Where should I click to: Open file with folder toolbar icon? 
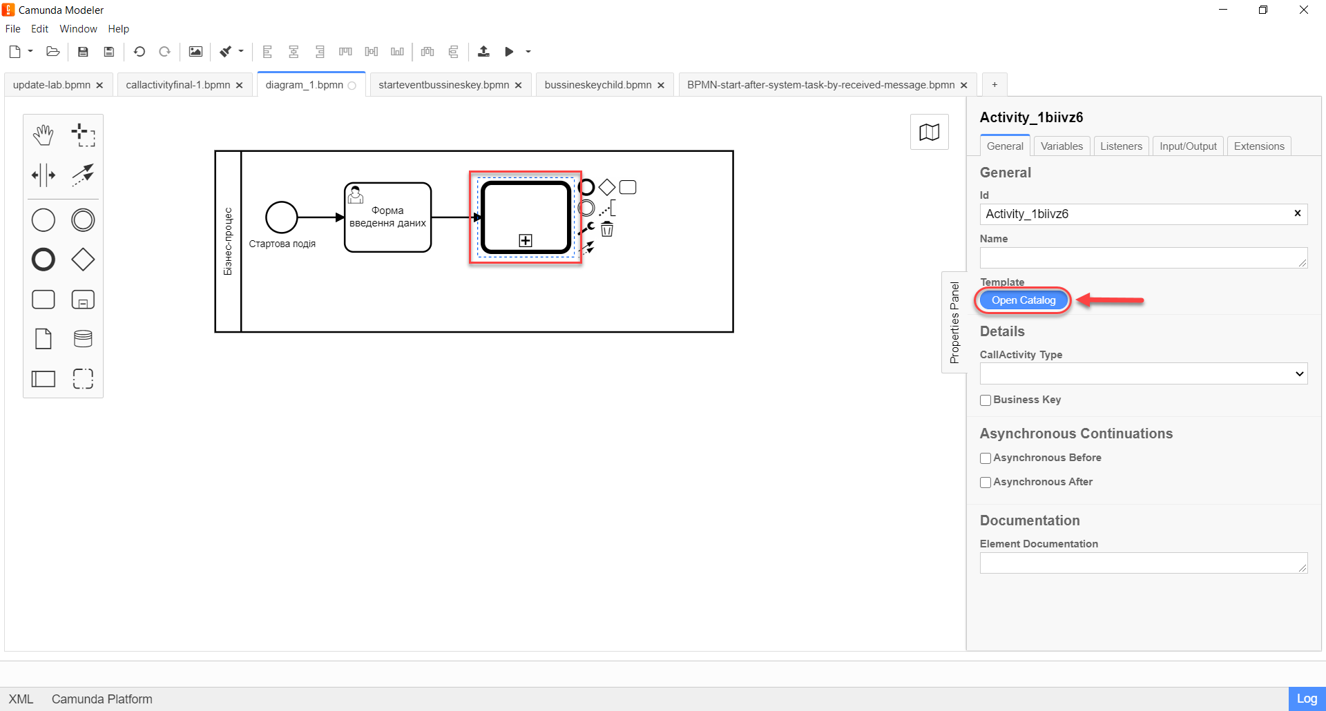tap(52, 52)
